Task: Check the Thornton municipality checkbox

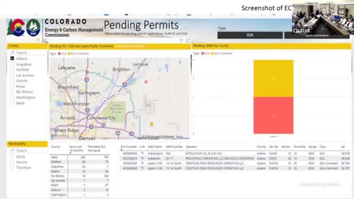Action: tap(12, 167)
